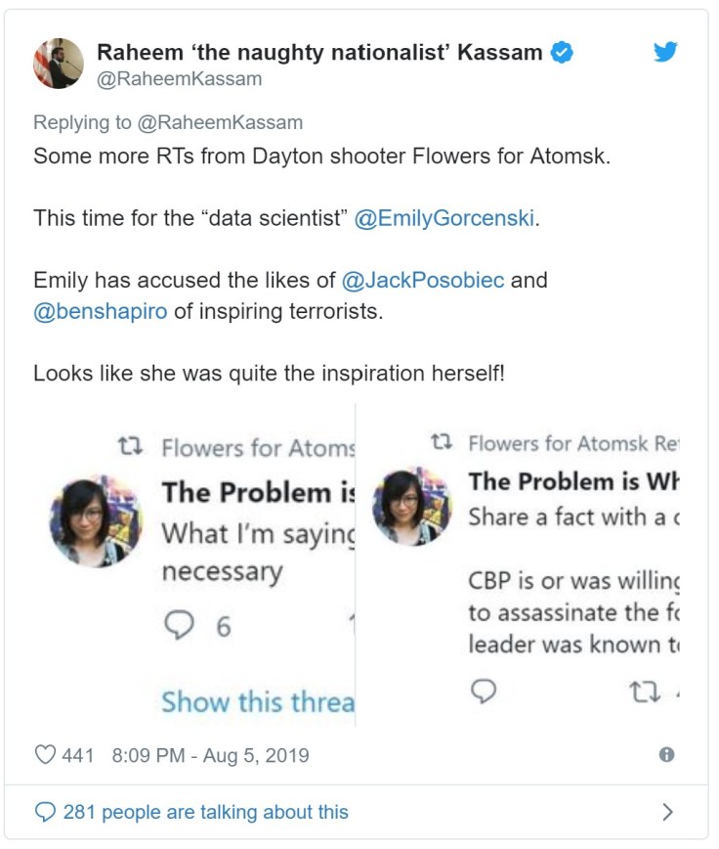Screen dimensions: 719x849
Task: Open '281 people are talking about this'
Action: [205, 812]
